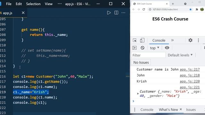
Task: Open app.js:217 source link
Action: click(x=190, y=69)
